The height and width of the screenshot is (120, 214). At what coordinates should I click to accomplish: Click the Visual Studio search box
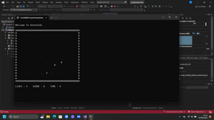[x=112, y=2]
